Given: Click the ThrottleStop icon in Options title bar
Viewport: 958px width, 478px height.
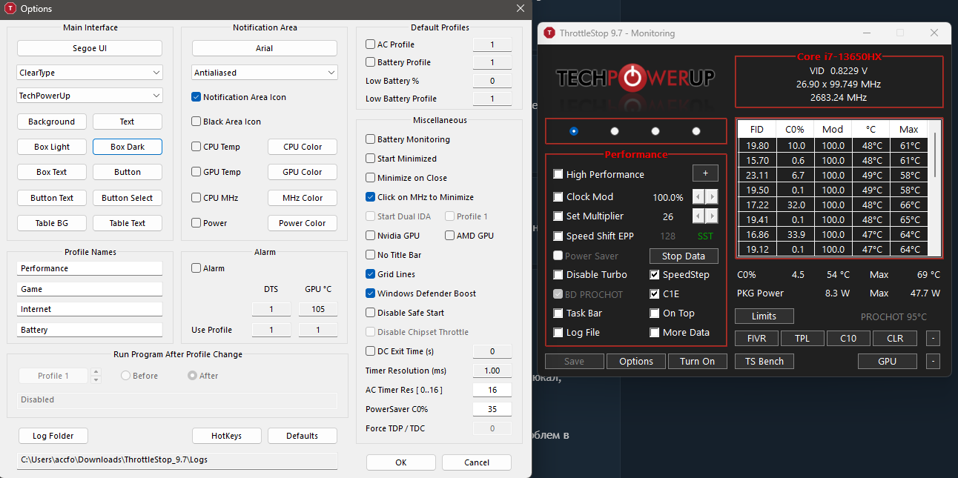Looking at the screenshot, I should tap(10, 9).
